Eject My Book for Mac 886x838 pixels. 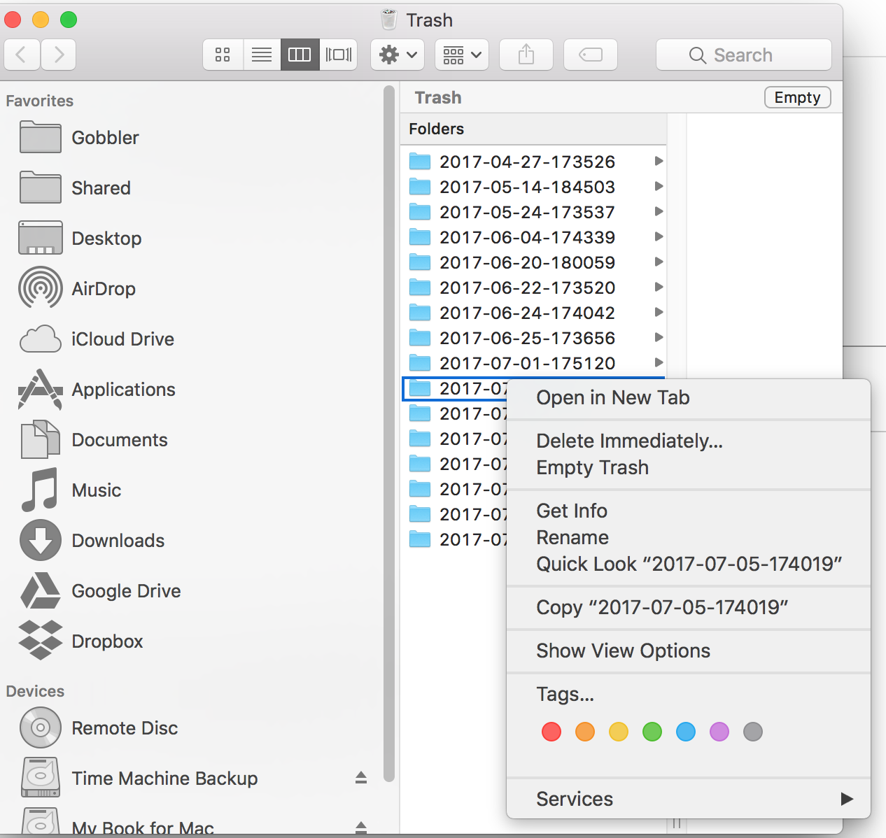(361, 828)
